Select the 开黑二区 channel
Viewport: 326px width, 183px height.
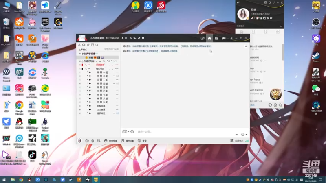coord(103,76)
